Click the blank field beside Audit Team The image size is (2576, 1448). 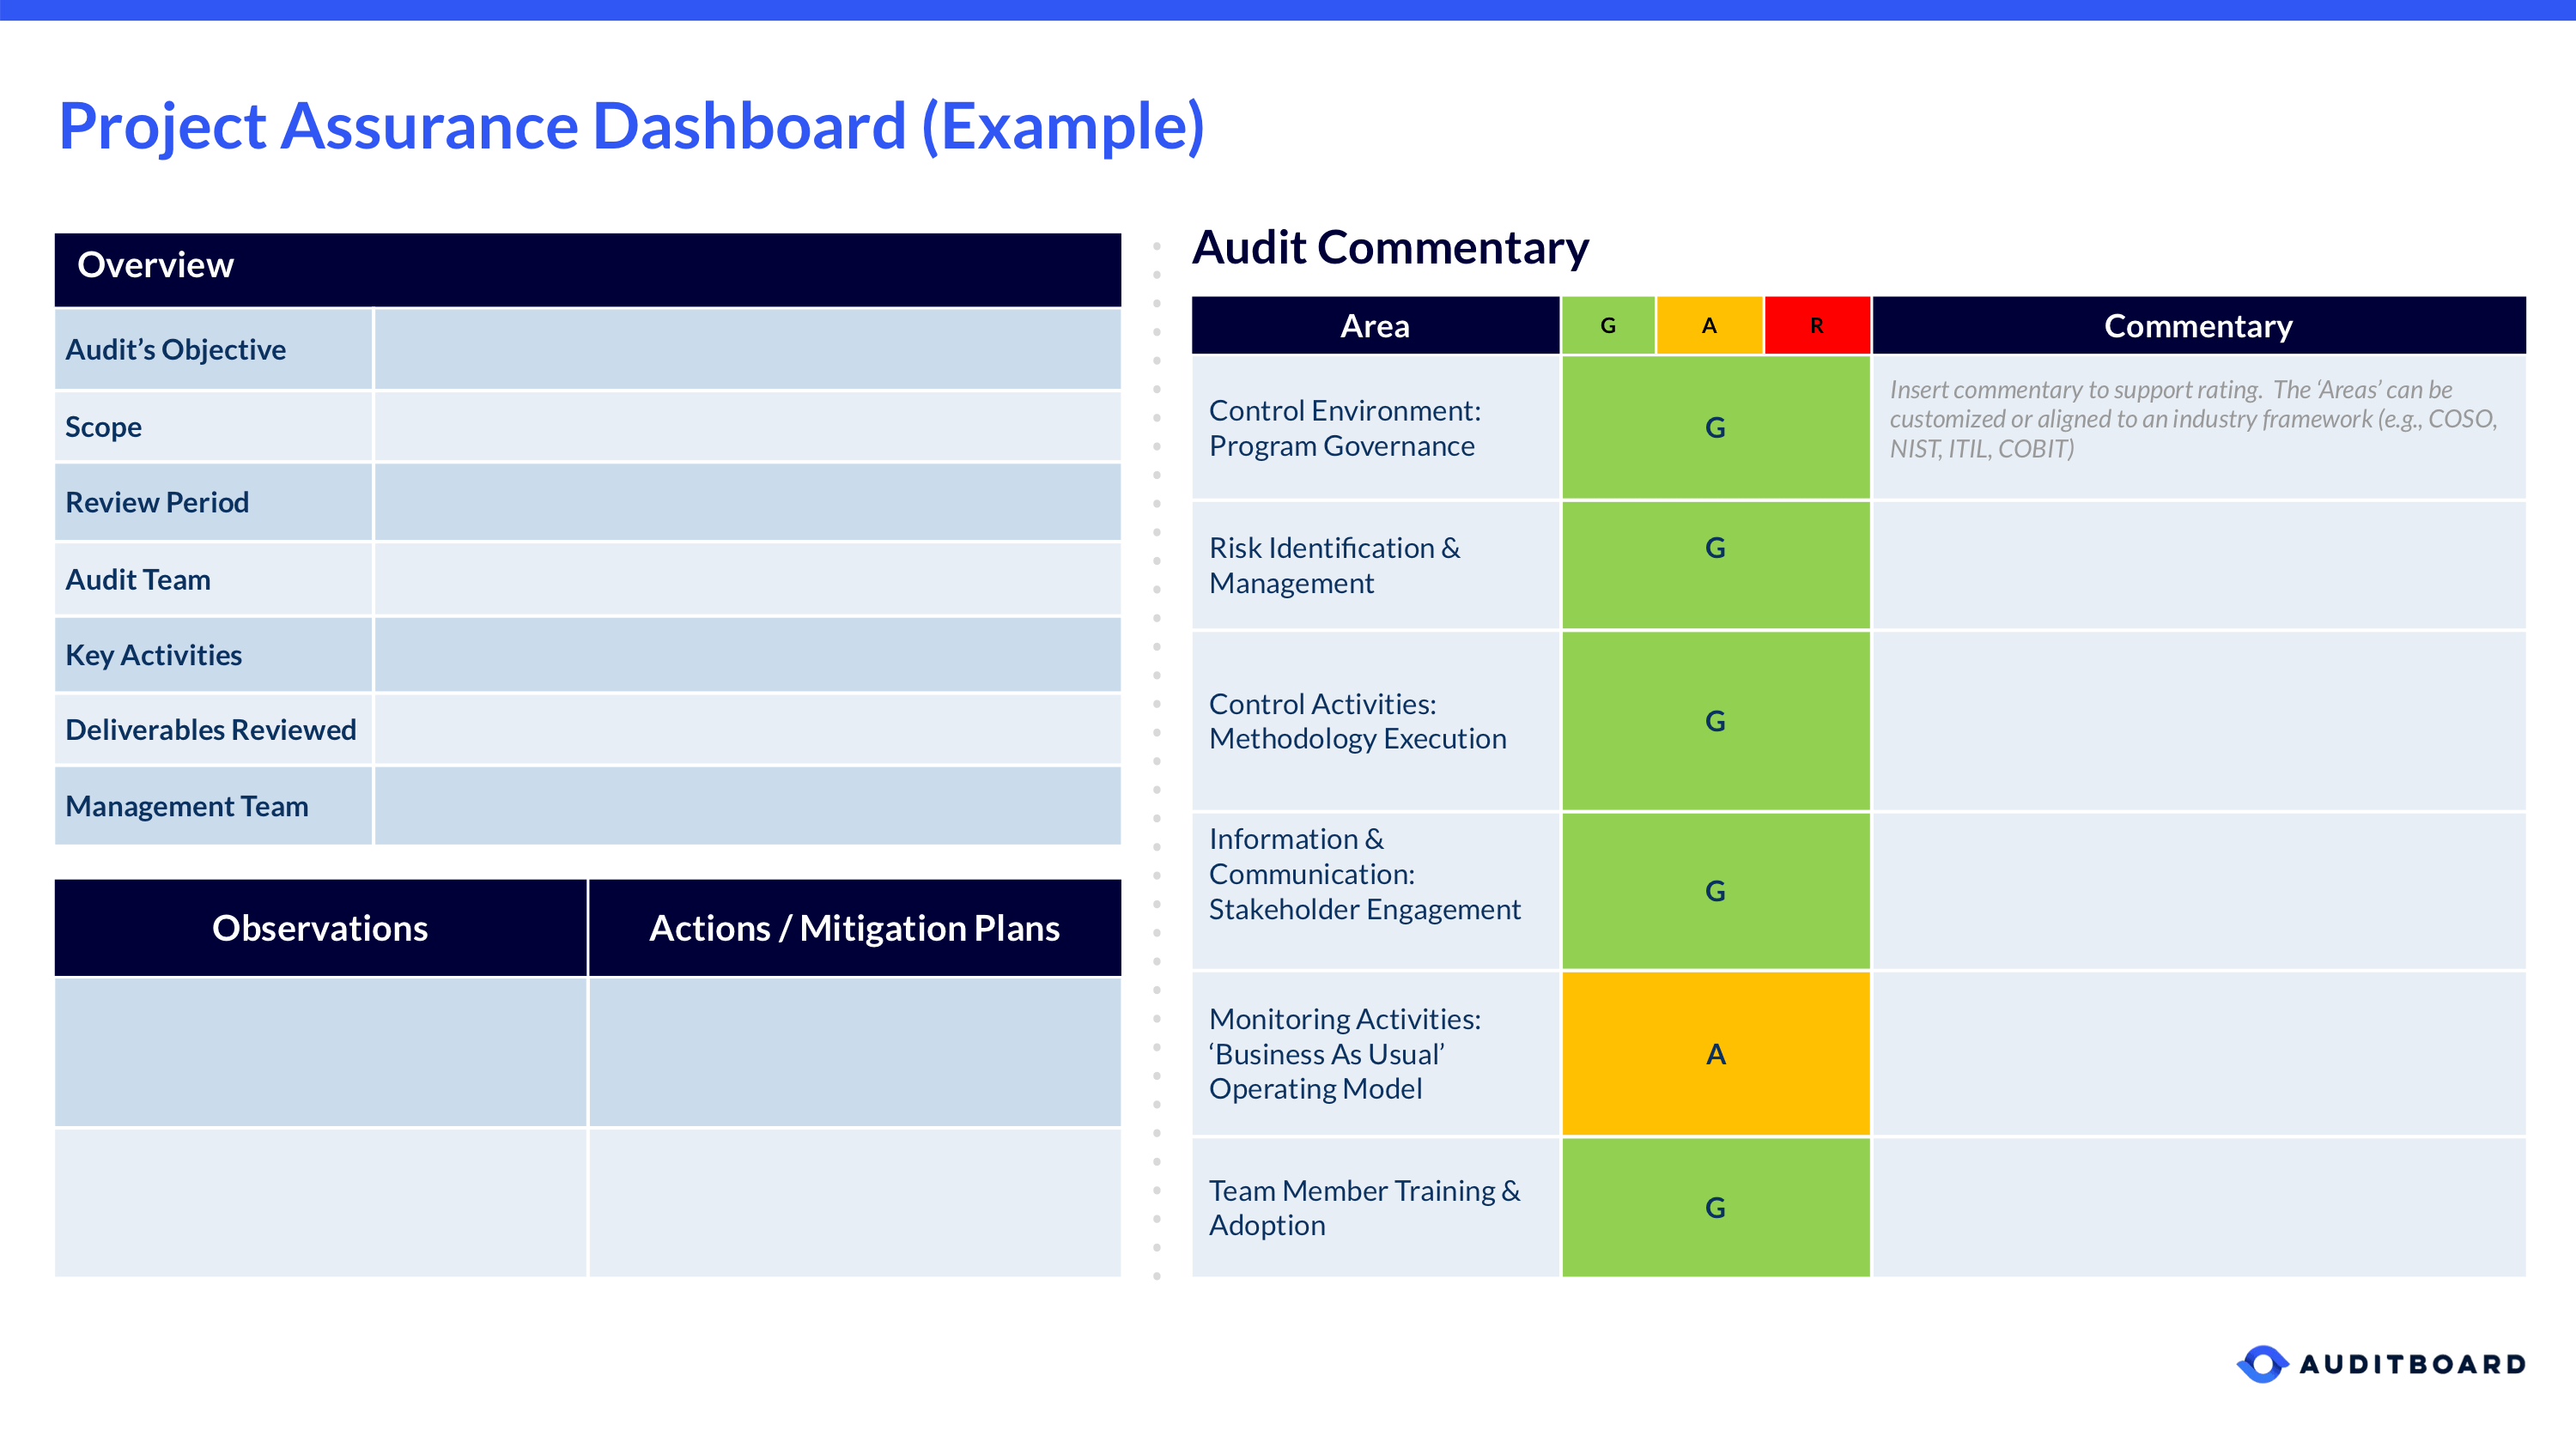pos(748,579)
